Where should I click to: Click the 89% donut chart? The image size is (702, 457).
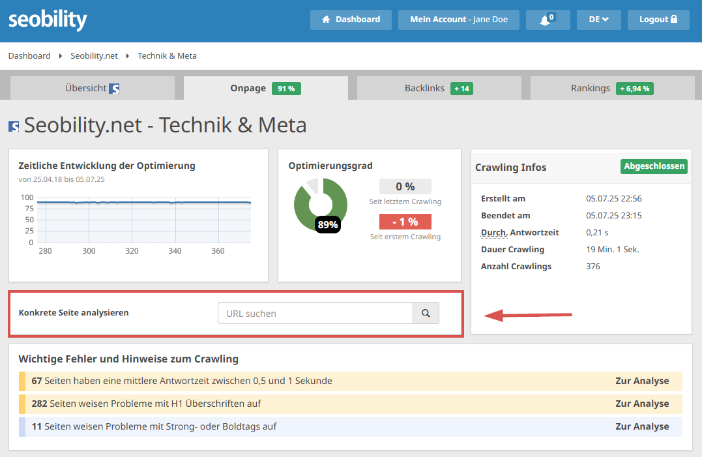[x=321, y=205]
